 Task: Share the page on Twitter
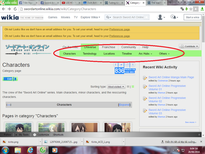[x=121, y=64]
